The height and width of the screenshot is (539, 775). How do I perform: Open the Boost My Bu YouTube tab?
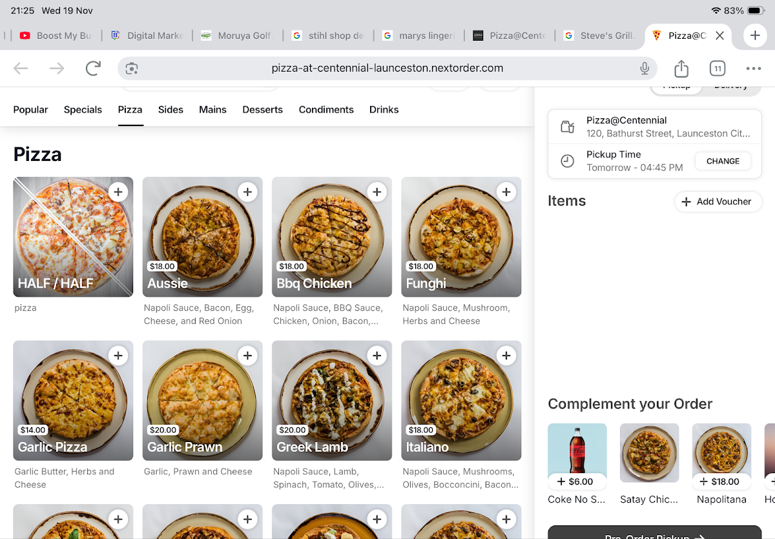56,36
